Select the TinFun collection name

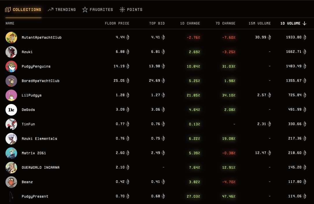tap(28, 124)
